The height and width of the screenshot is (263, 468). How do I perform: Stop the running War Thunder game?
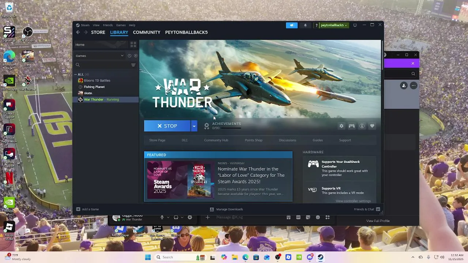tap(167, 126)
